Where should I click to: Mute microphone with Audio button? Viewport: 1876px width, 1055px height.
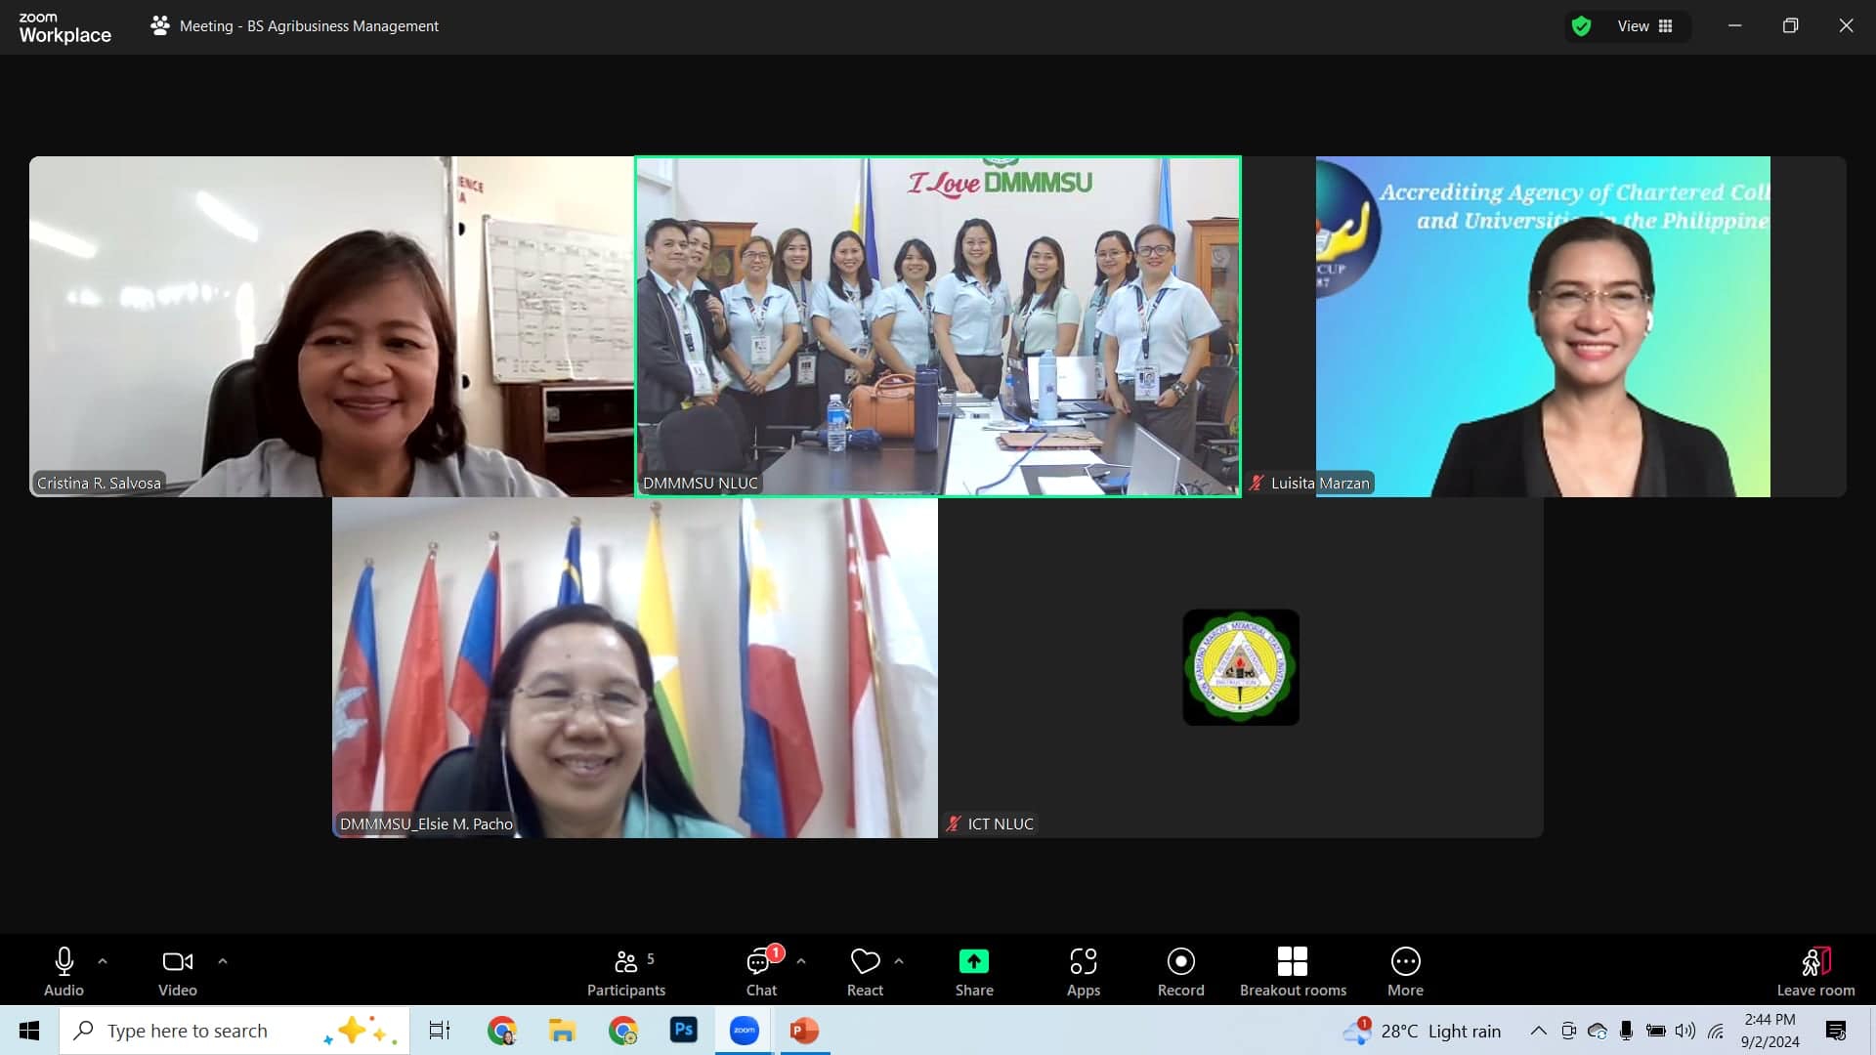pos(64,972)
